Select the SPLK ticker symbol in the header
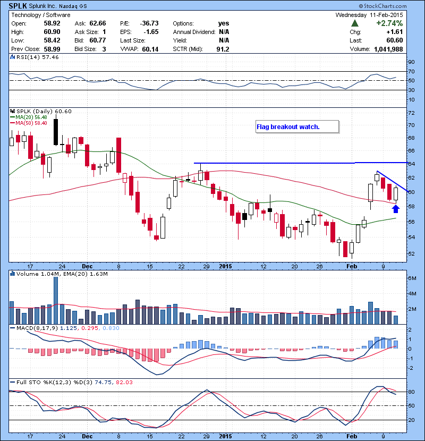425x441 pixels. click(x=18, y=6)
